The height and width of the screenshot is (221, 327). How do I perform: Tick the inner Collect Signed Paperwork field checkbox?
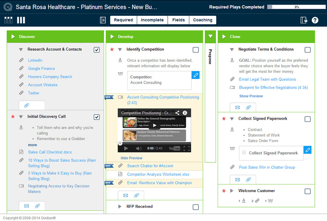[244, 152]
